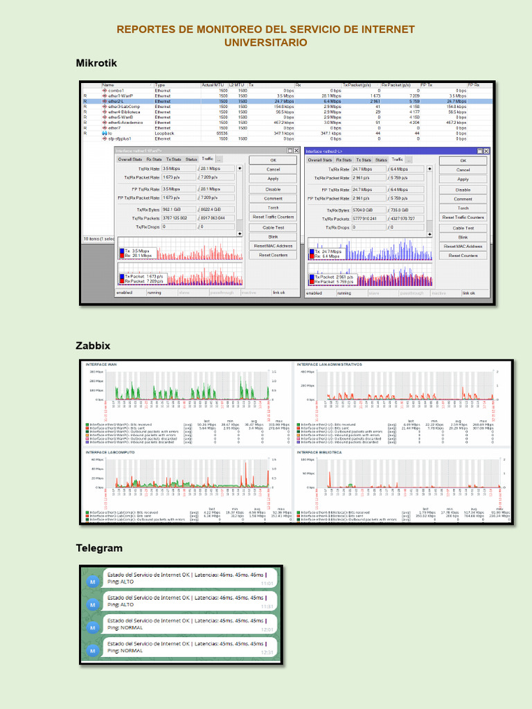Click Comment in the ether1-WanP dialog
The image size is (532, 709).
tap(273, 199)
